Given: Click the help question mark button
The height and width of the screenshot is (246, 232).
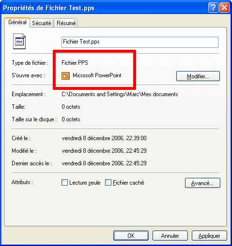Looking at the screenshot, I should [213, 7].
